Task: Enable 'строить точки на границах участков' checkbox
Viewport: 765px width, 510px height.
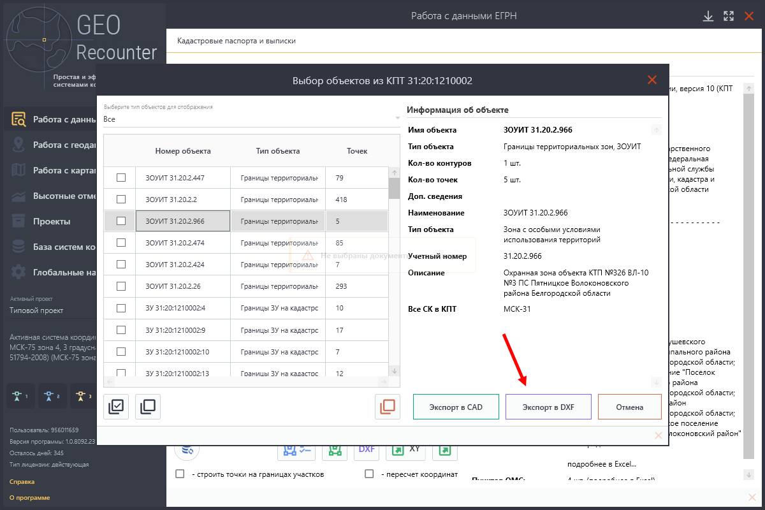Action: 180,474
